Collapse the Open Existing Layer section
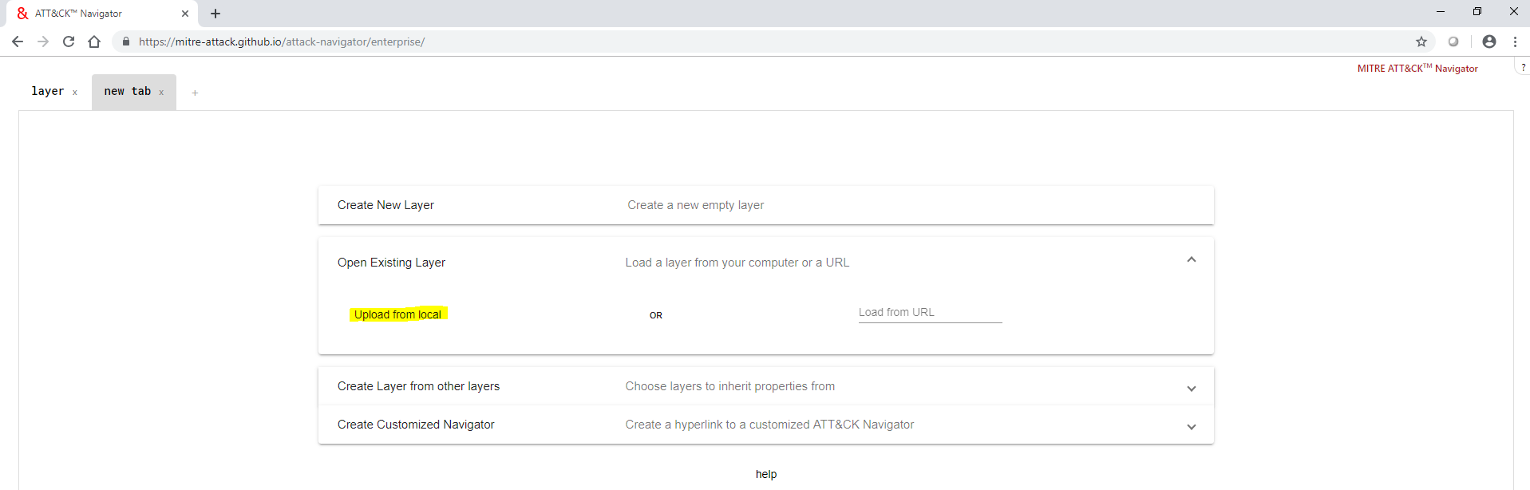 (1191, 260)
